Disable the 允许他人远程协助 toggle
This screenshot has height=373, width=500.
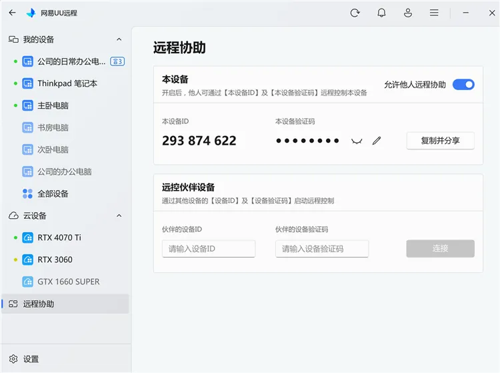click(463, 85)
